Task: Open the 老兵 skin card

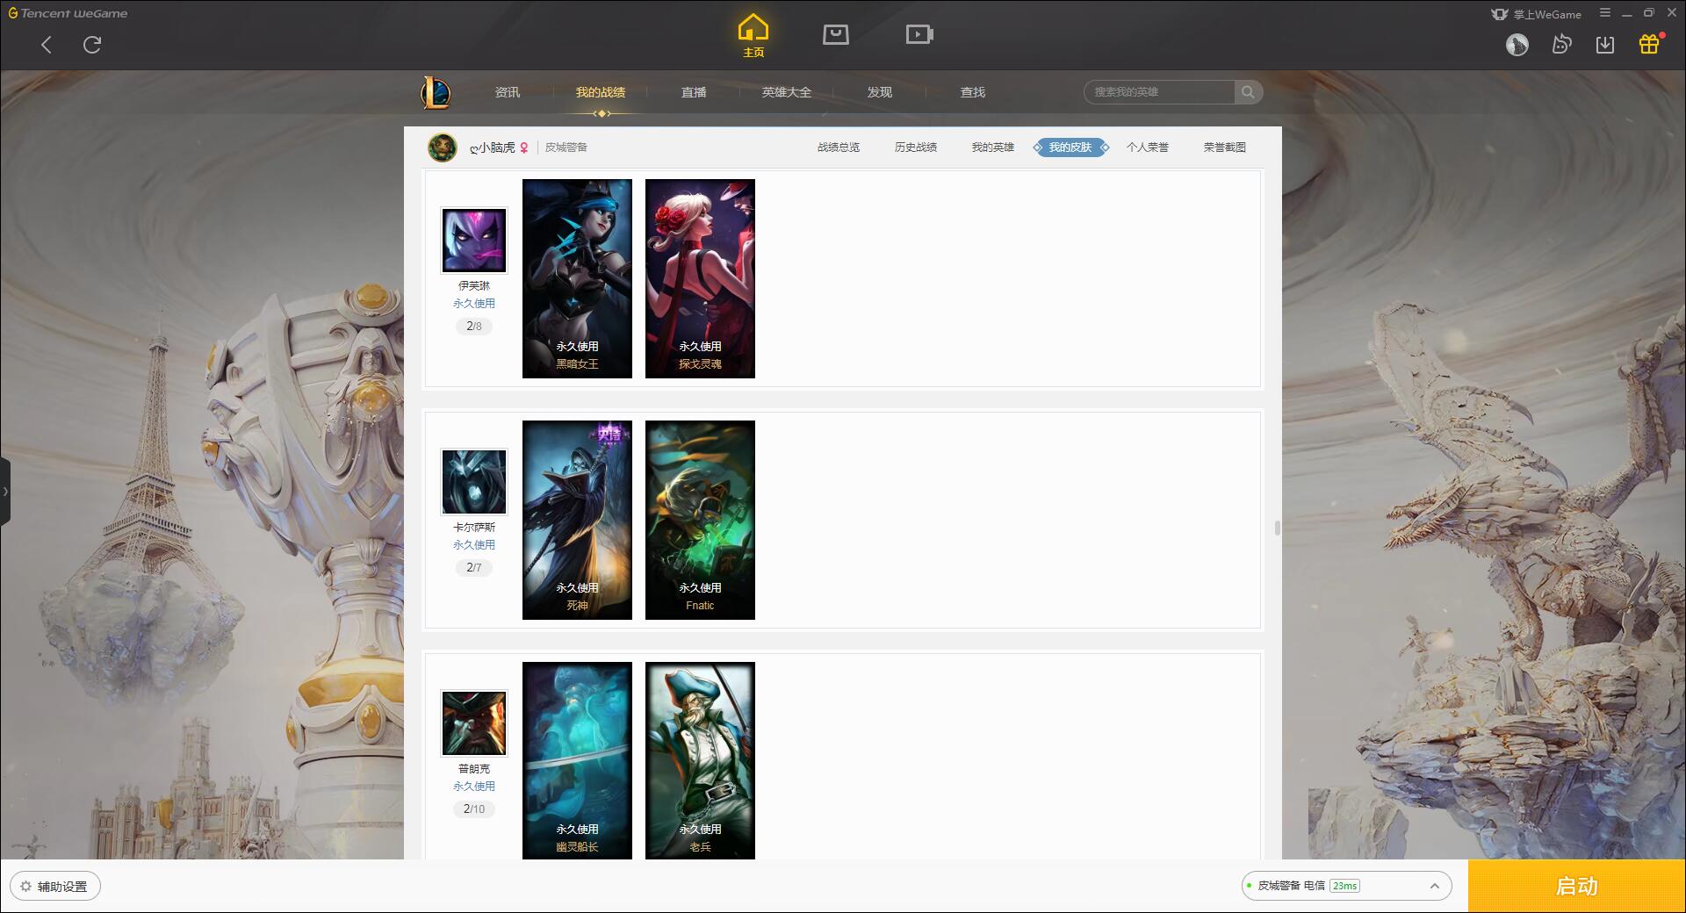Action: tap(700, 760)
